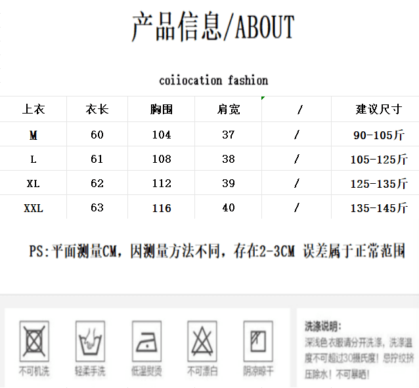Click the L size row label
This screenshot has height=388, width=419.
(33, 160)
